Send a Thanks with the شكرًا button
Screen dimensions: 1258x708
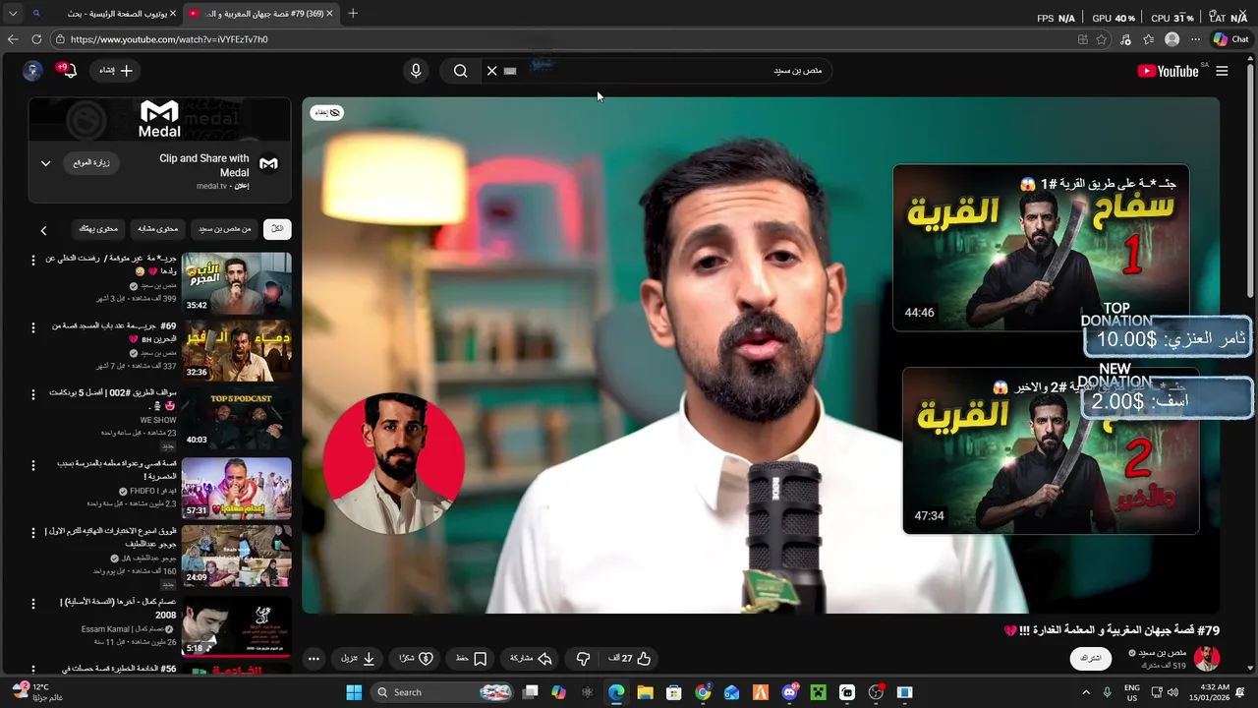(x=417, y=658)
